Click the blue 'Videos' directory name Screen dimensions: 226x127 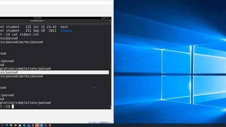tap(66, 31)
